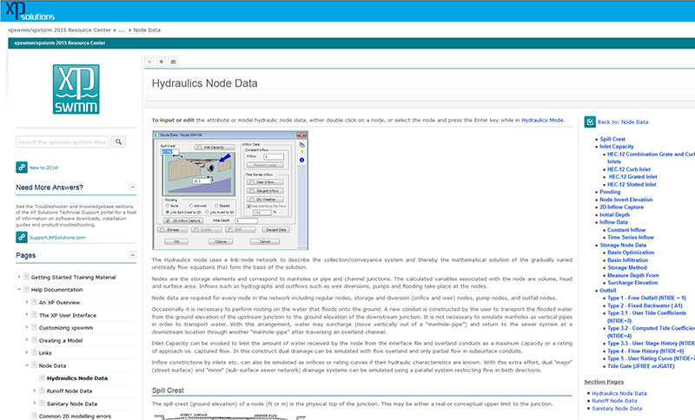695x420 pixels.
Task: Click page icon of Help Documentation
Action: point(26,289)
